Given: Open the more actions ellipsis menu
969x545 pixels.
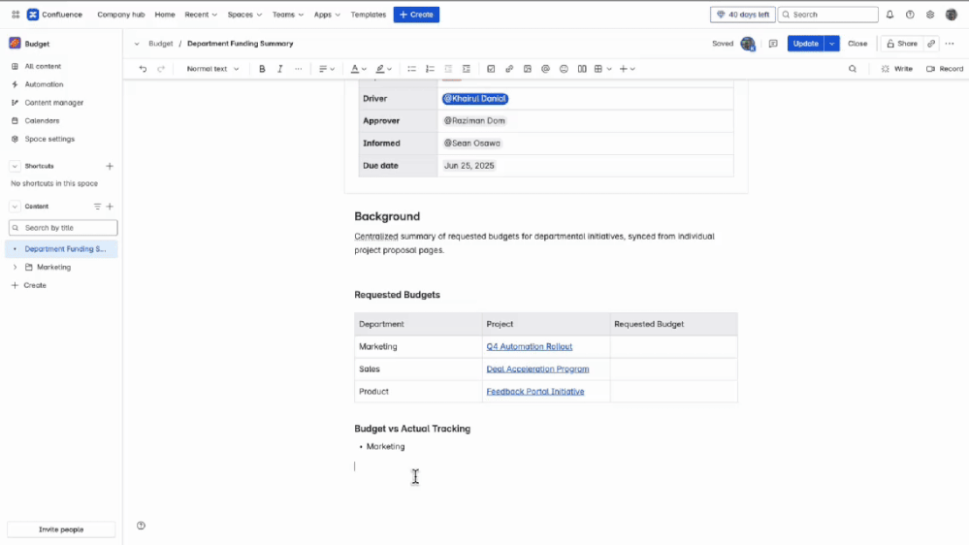Looking at the screenshot, I should pyautogui.click(x=950, y=44).
